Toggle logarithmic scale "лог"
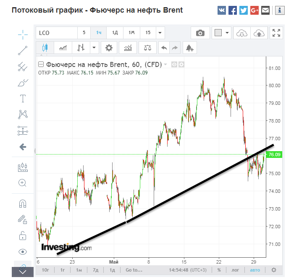 235,270
